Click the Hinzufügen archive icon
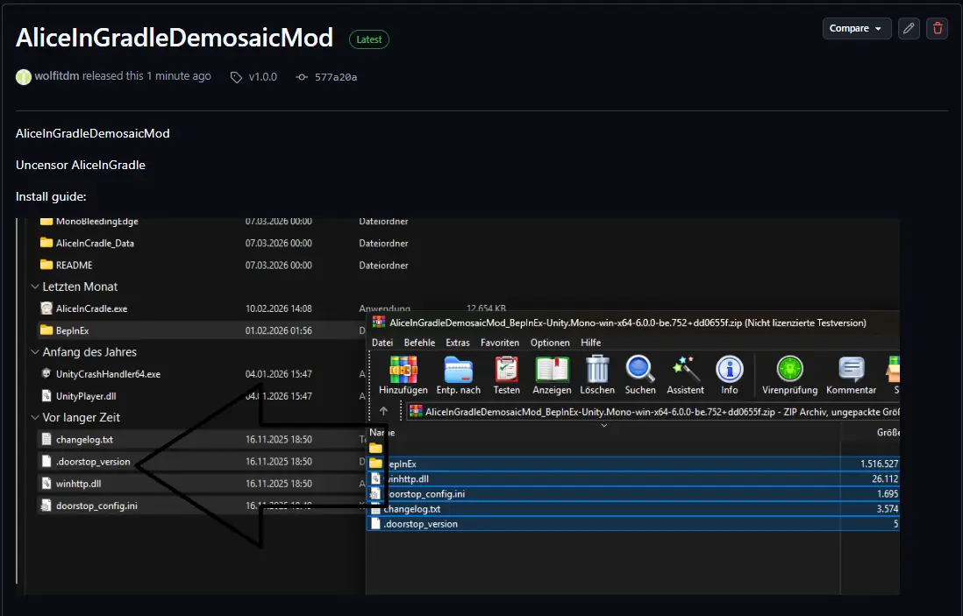 [403, 369]
